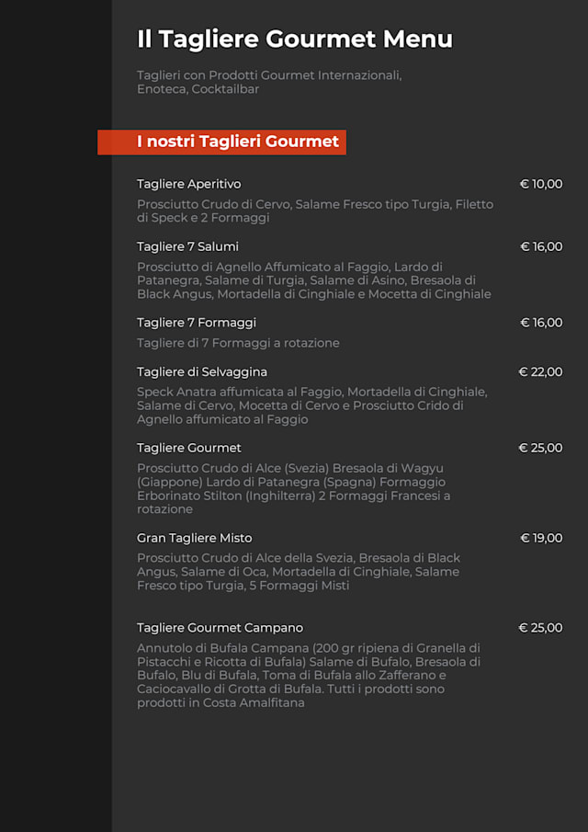588x832 pixels.
Task: Click the € 22,00 price
Action: 539,372
